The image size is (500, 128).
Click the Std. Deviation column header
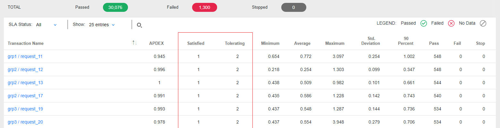[x=370, y=41]
